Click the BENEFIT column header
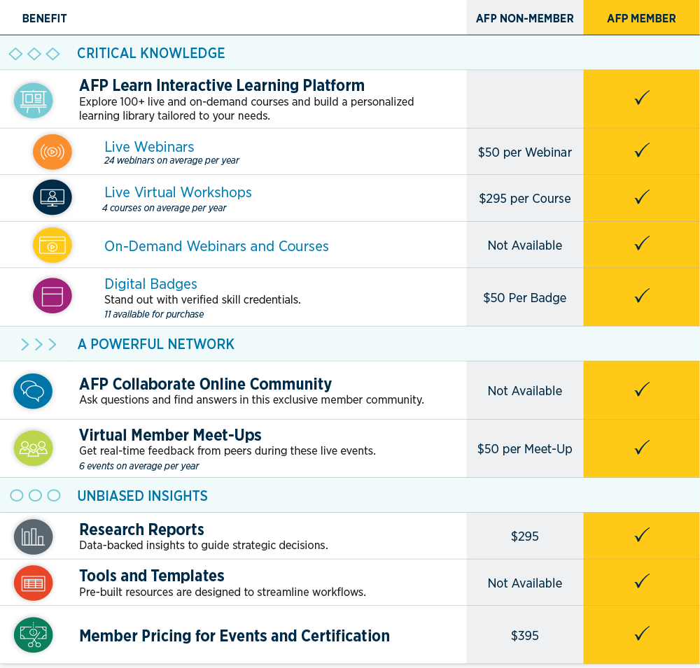 [45, 19]
